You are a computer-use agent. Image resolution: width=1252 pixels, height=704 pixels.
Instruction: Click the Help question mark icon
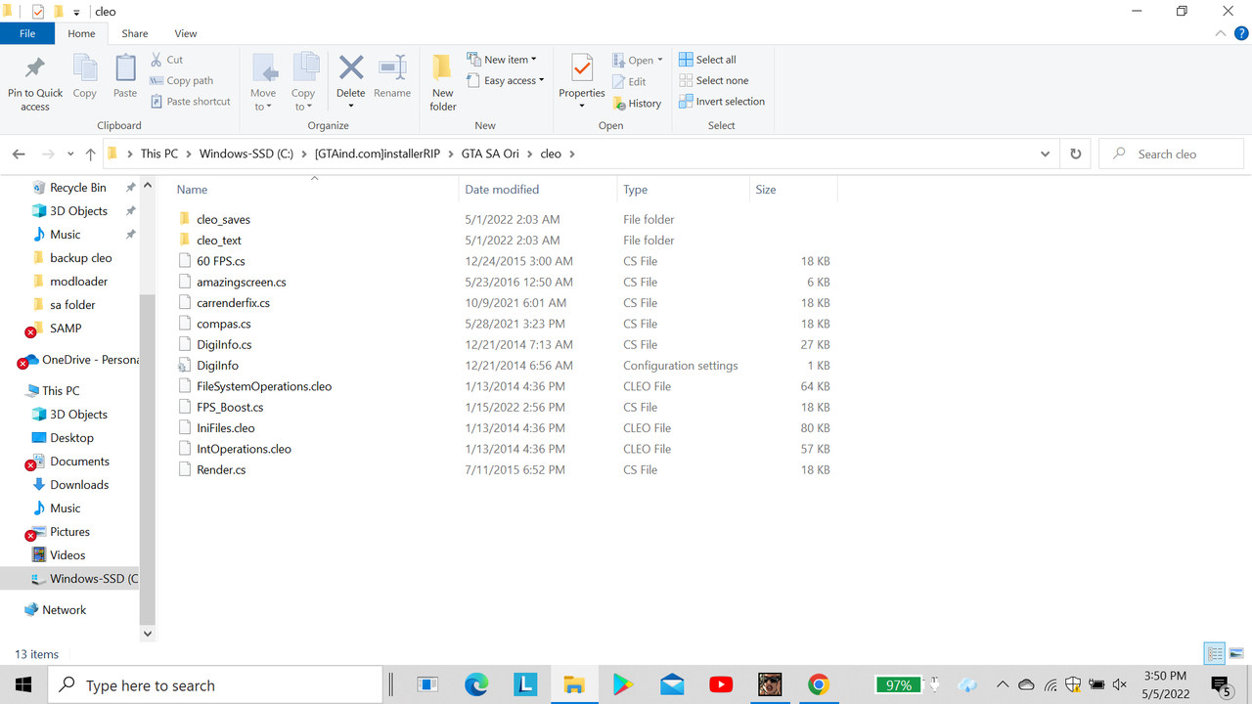click(1241, 33)
